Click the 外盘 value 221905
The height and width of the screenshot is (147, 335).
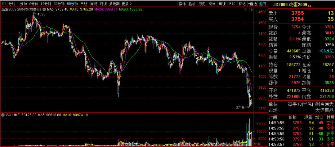click(x=293, y=97)
